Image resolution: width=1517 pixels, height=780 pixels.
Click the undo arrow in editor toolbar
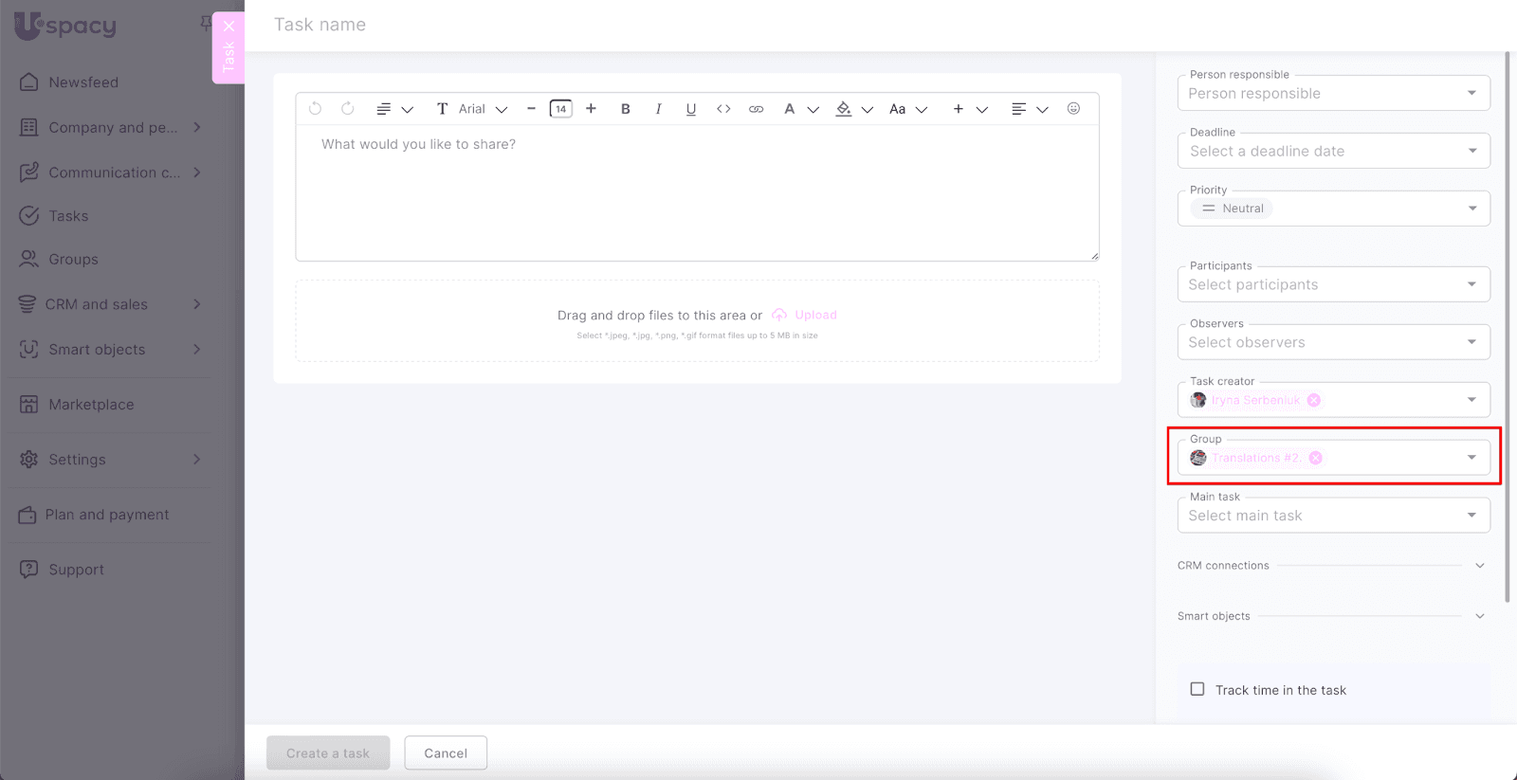[316, 109]
